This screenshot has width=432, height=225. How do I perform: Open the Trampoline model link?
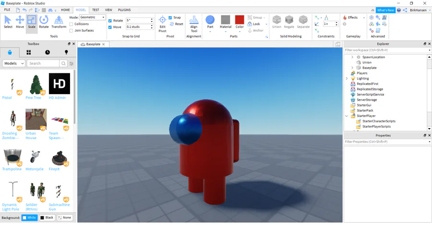pos(12,169)
